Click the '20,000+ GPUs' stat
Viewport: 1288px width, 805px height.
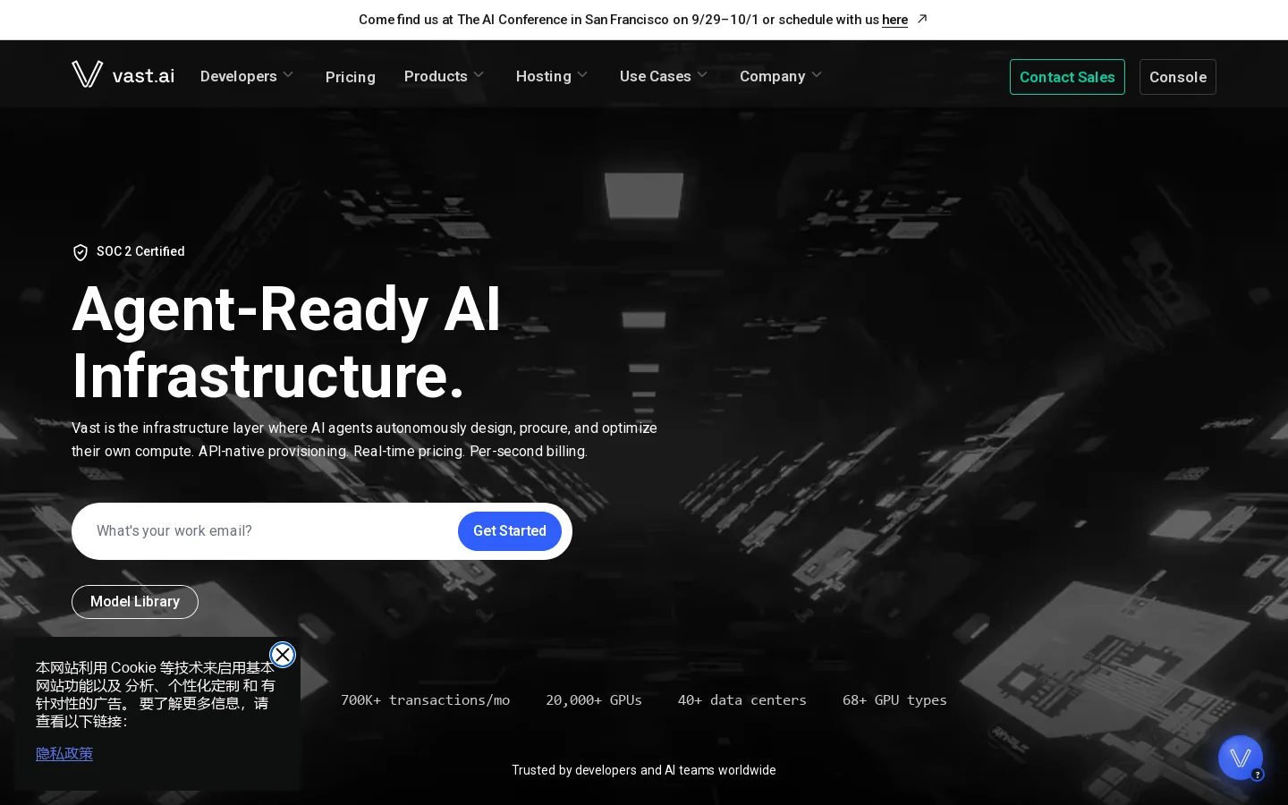point(594,700)
